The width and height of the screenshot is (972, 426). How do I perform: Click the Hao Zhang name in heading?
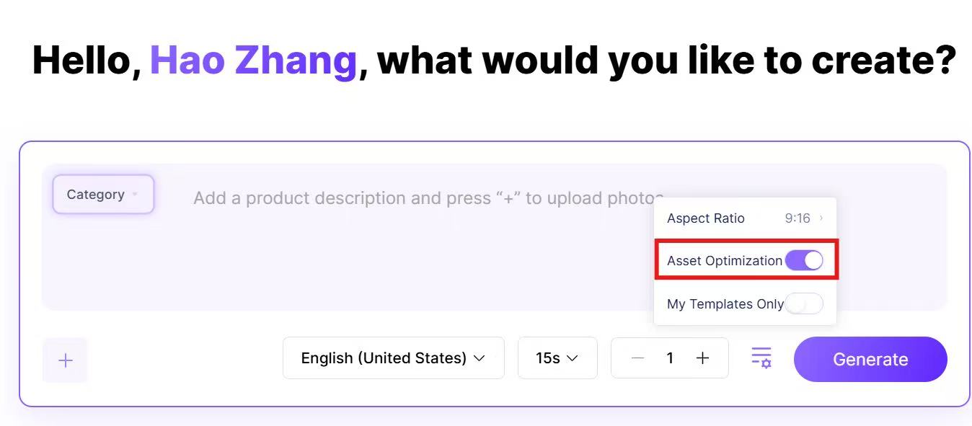[x=253, y=60]
